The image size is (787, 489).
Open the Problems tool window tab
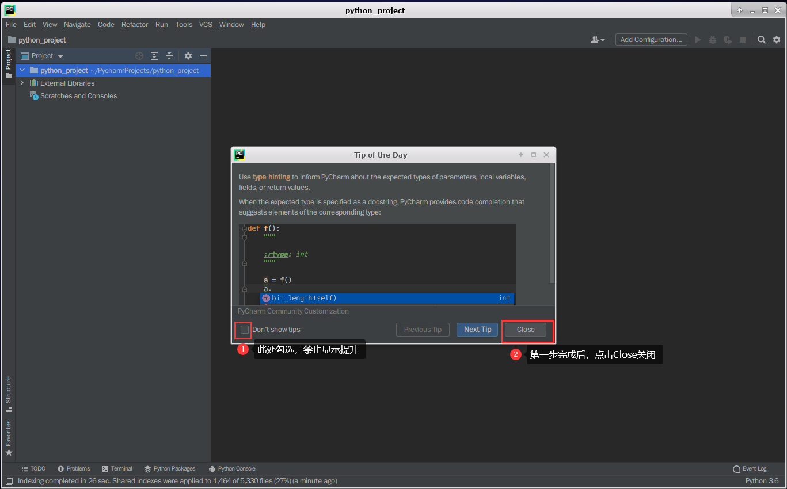click(74, 469)
